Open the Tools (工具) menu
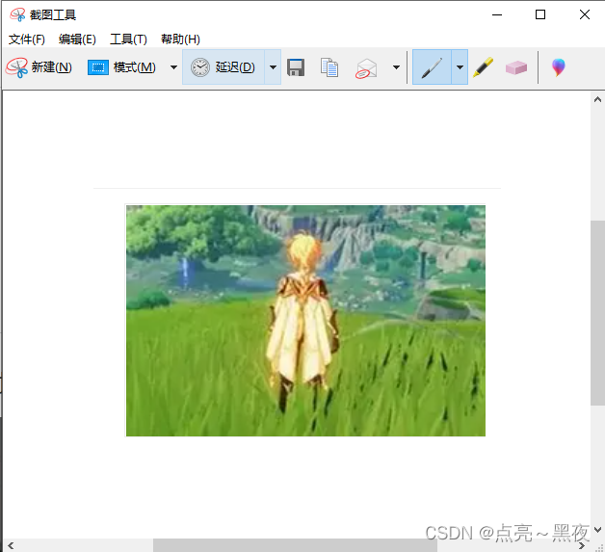605x552 pixels. [128, 39]
